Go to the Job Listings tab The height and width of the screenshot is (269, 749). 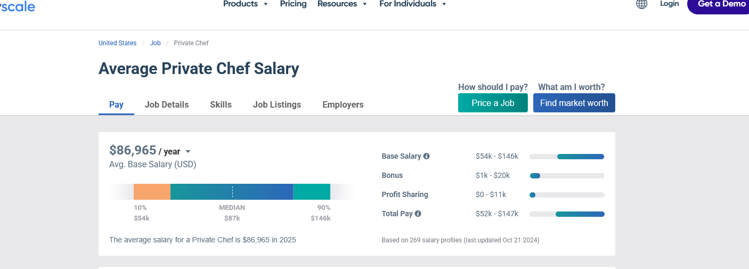(277, 105)
